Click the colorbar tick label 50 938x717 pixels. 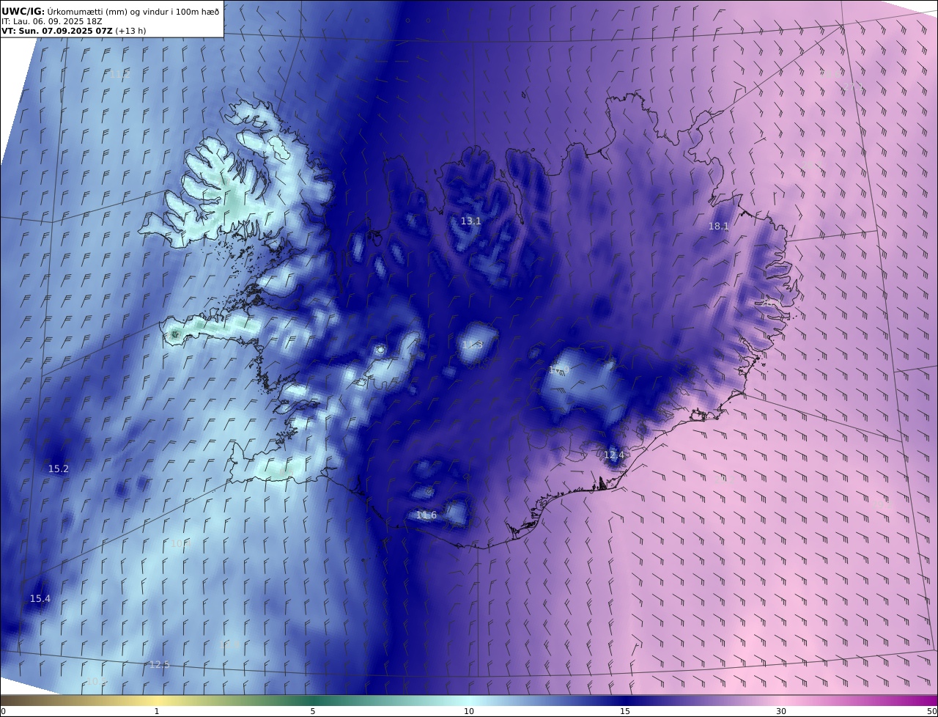[931, 711]
